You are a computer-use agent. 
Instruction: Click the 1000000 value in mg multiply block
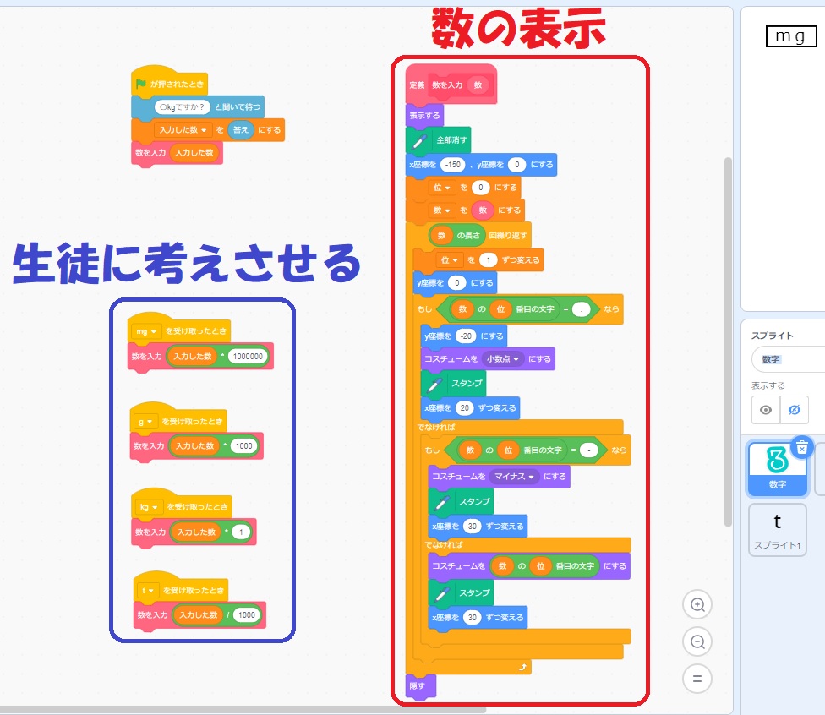click(x=248, y=357)
